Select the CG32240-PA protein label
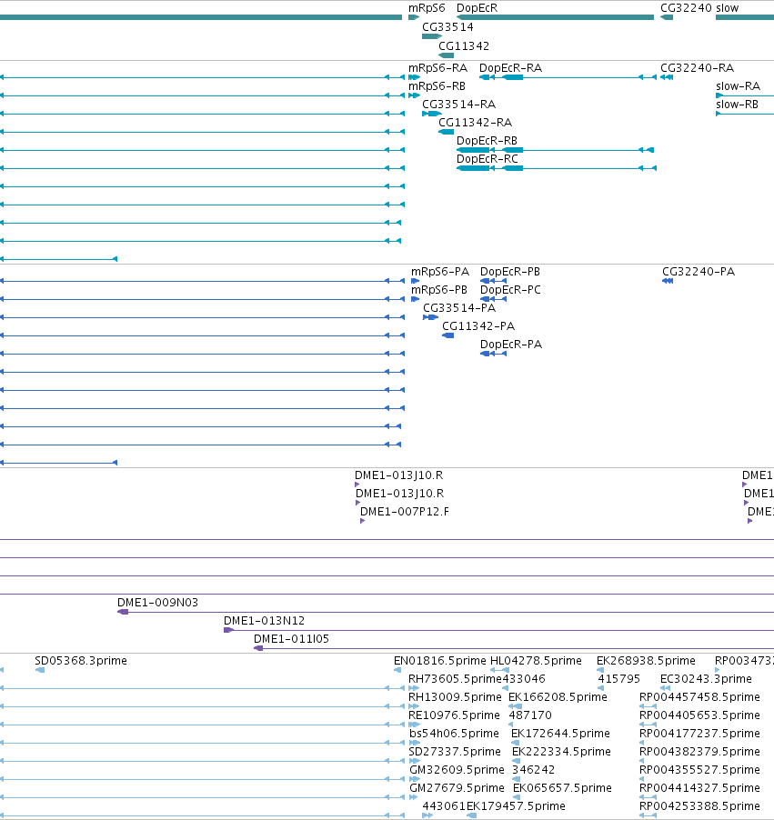The width and height of the screenshot is (774, 820). (x=699, y=272)
